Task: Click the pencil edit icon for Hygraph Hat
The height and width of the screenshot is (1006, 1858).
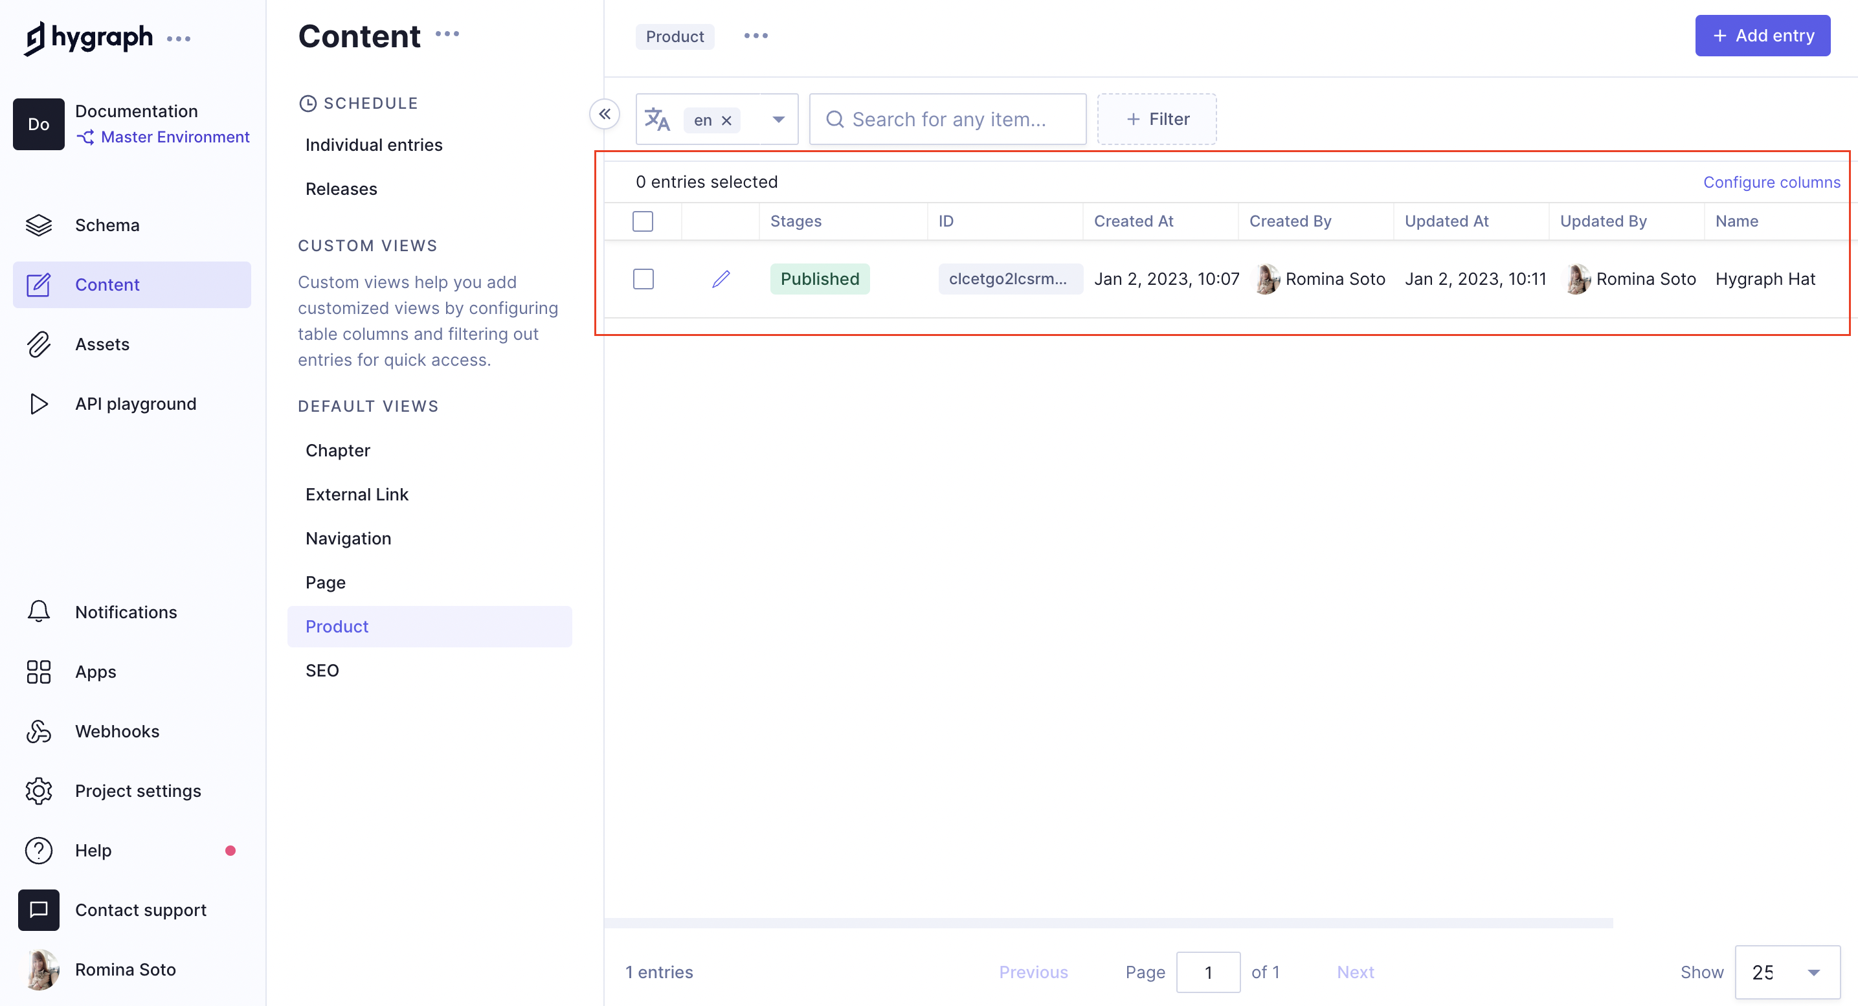Action: (721, 279)
